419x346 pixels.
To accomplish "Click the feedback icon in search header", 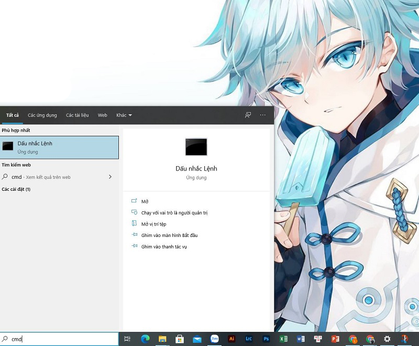I will pyautogui.click(x=248, y=115).
